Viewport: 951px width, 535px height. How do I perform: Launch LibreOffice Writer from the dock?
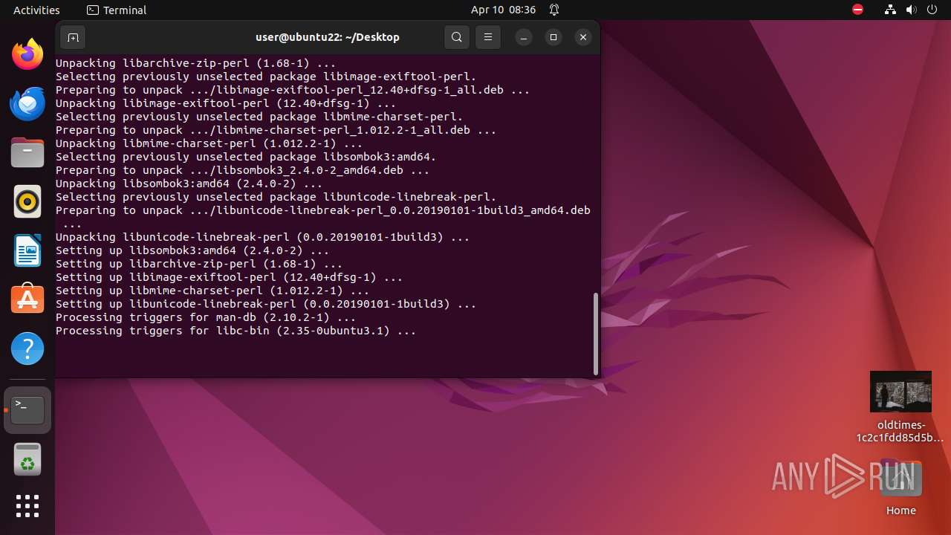pos(27,250)
